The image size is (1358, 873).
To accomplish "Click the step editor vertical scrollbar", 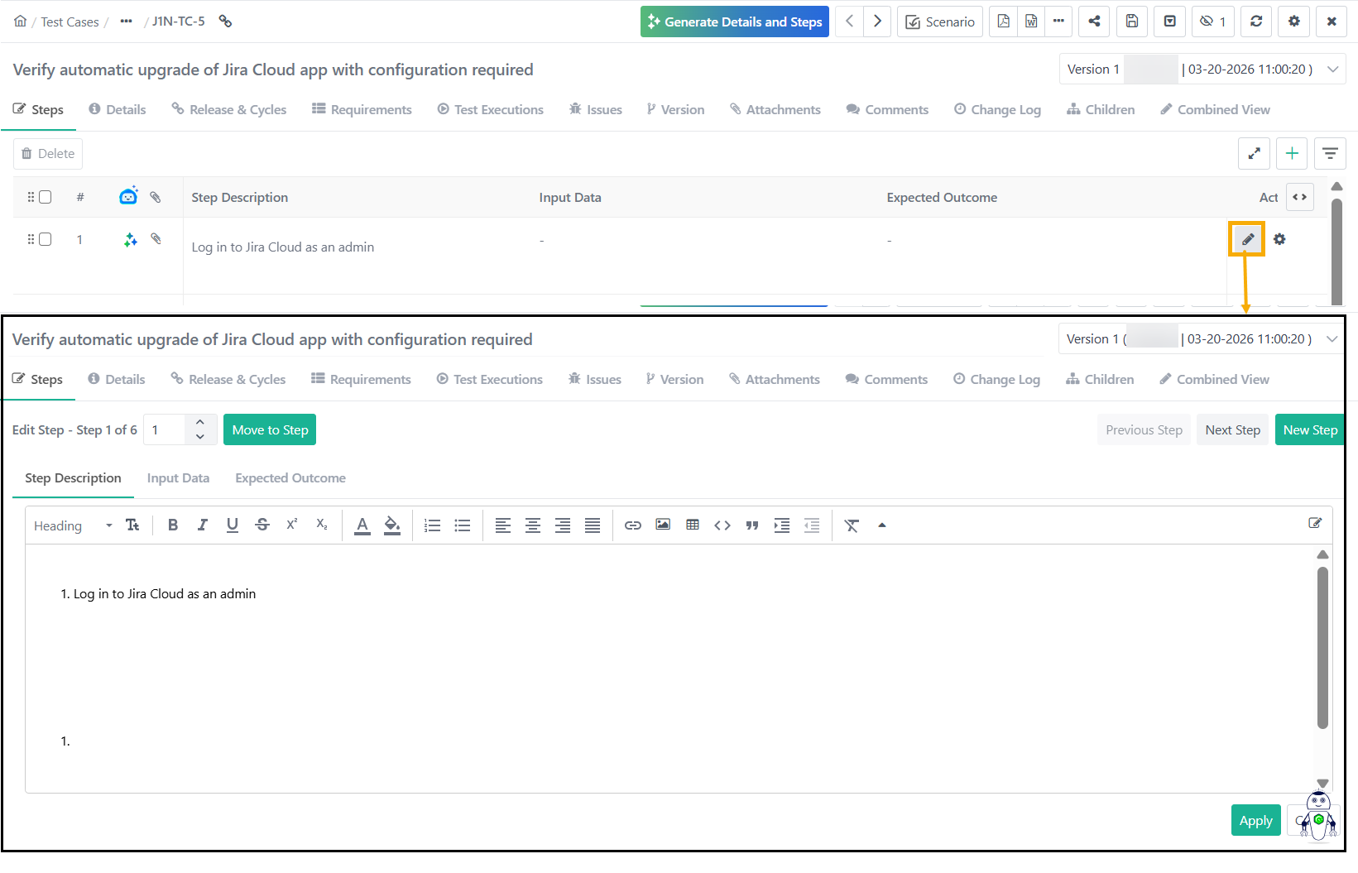I will pos(1322,648).
